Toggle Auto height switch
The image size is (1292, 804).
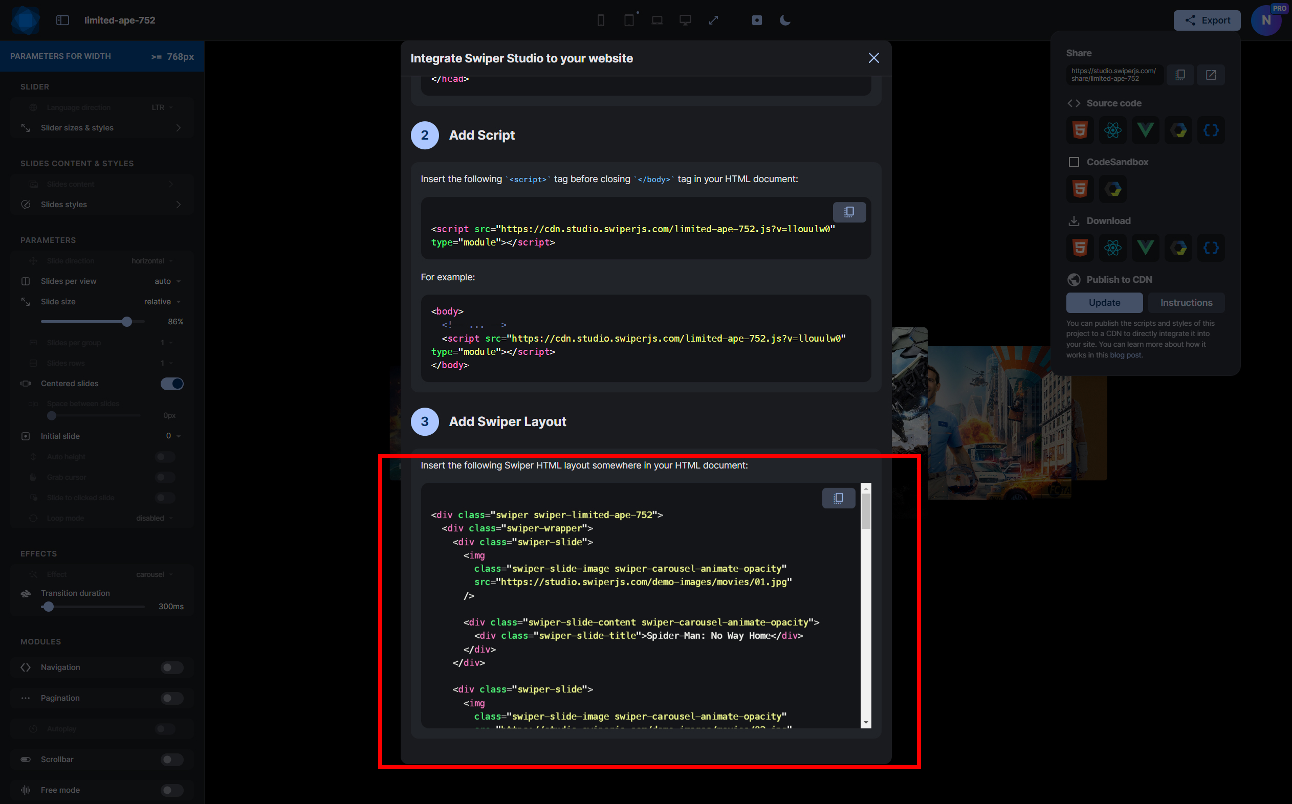(165, 457)
